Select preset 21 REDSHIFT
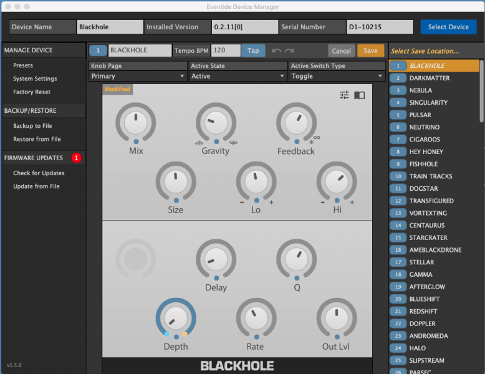The image size is (485, 374). (434, 311)
